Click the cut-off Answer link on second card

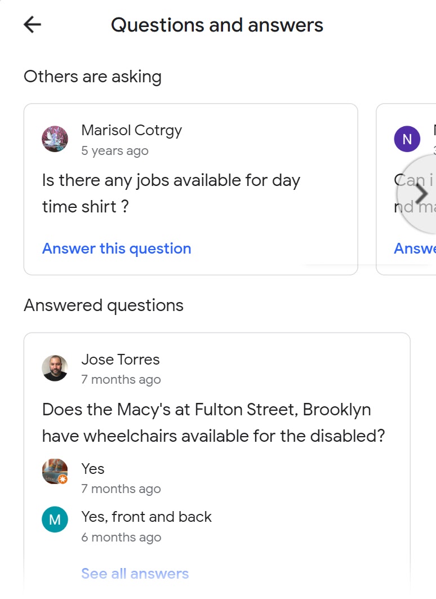click(x=415, y=249)
